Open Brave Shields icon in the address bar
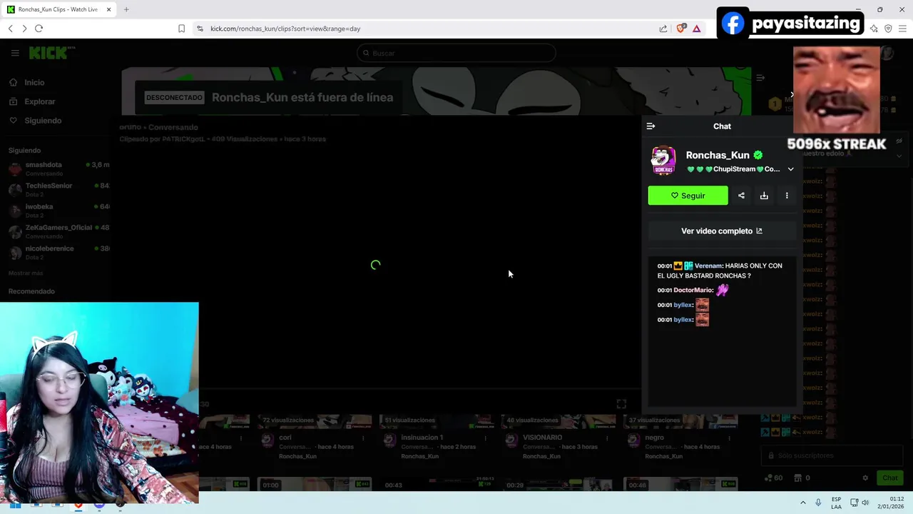 click(681, 29)
